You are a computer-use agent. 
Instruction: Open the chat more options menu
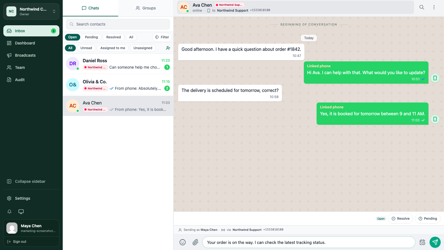pos(434,7)
